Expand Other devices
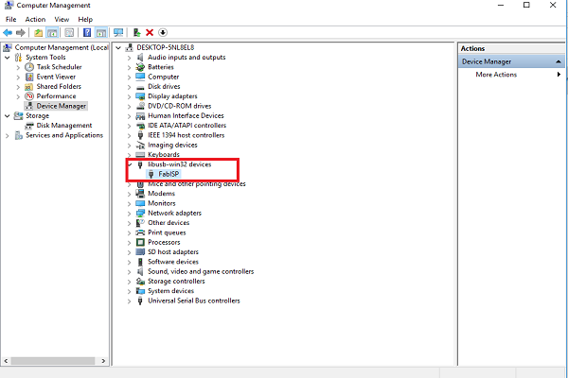 tap(129, 223)
